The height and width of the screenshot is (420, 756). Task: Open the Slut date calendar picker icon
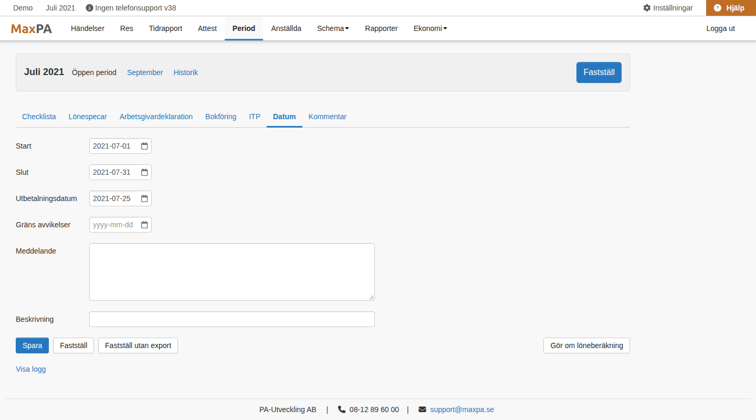(144, 172)
